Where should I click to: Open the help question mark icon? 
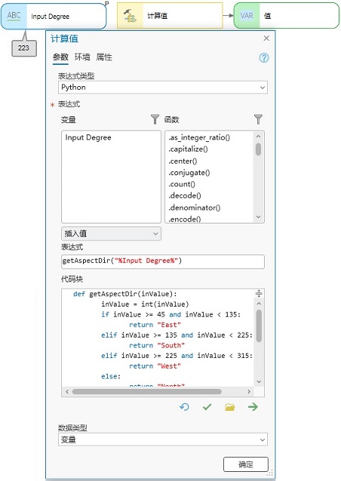coord(264,57)
